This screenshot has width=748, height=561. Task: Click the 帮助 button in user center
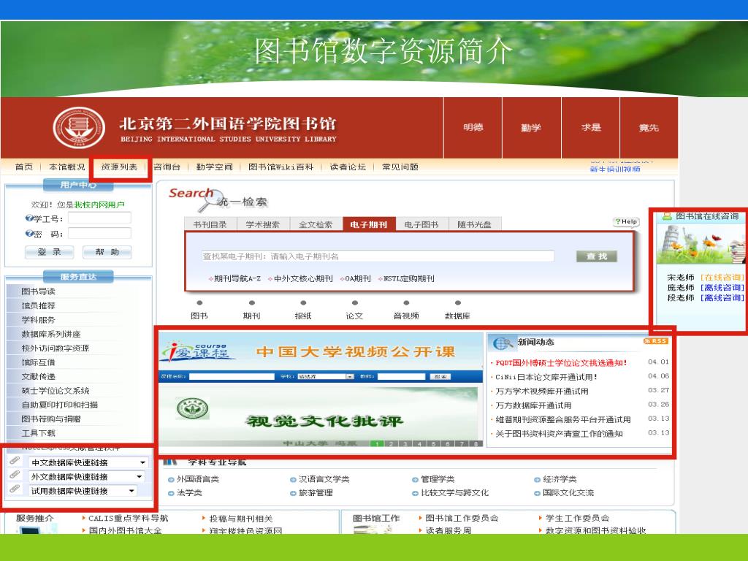[107, 252]
